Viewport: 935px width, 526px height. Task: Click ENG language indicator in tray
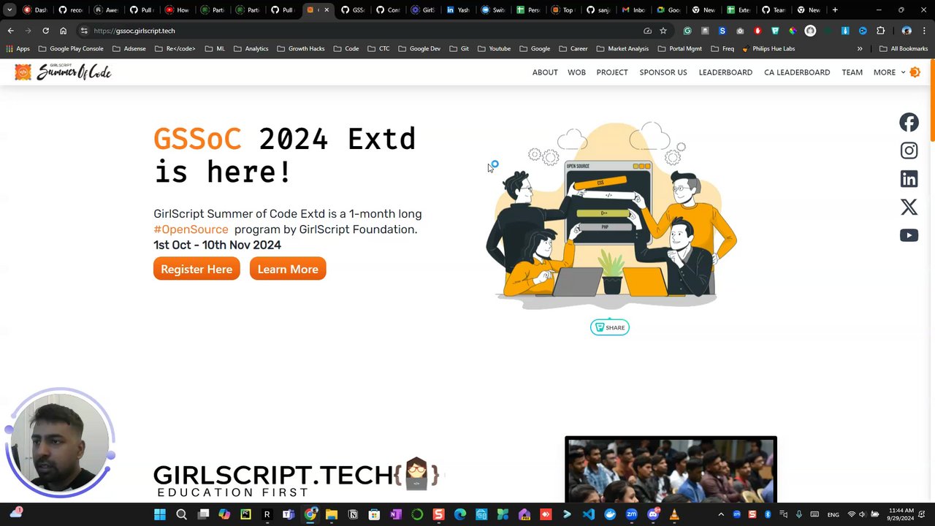coord(833,514)
